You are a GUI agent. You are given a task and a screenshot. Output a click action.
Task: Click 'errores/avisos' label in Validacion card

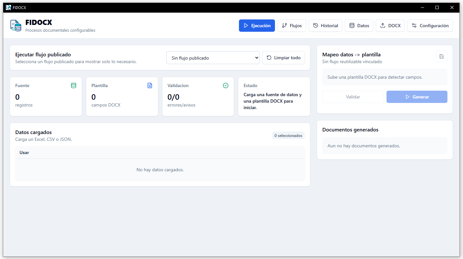click(x=182, y=105)
